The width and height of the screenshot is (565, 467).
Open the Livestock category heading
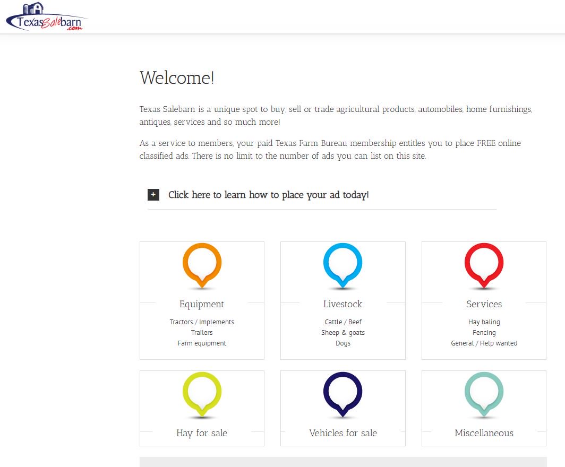coord(343,304)
